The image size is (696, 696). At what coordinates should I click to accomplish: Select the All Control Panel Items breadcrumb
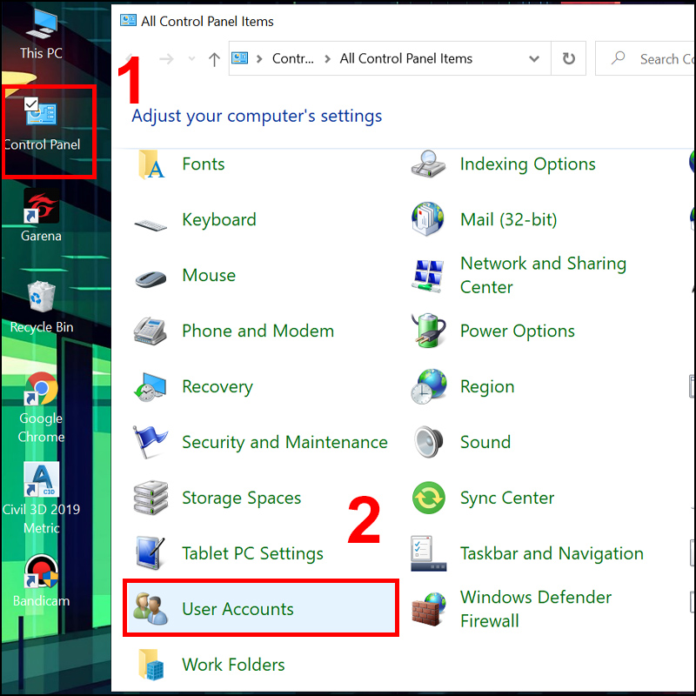click(405, 58)
